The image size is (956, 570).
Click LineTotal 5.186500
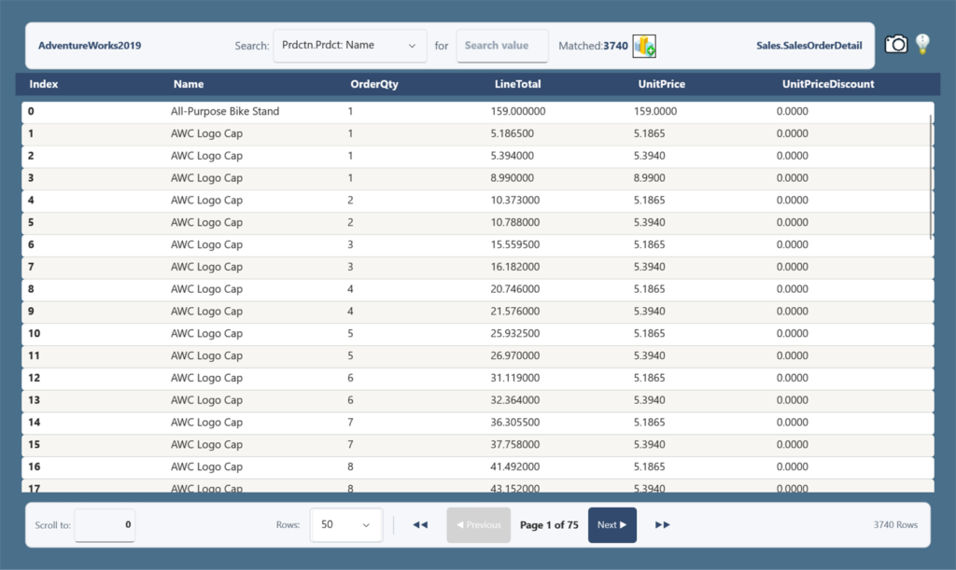tap(513, 133)
